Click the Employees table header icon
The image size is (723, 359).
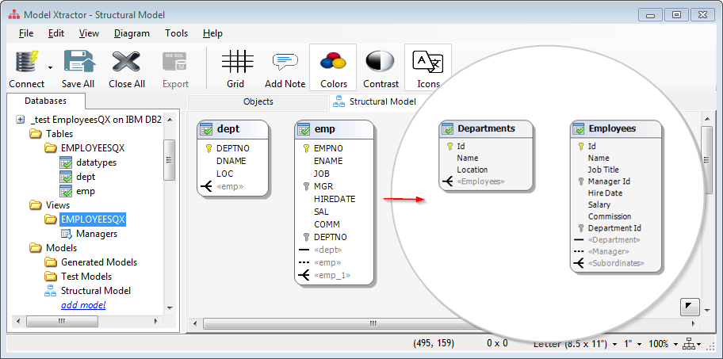click(x=580, y=129)
